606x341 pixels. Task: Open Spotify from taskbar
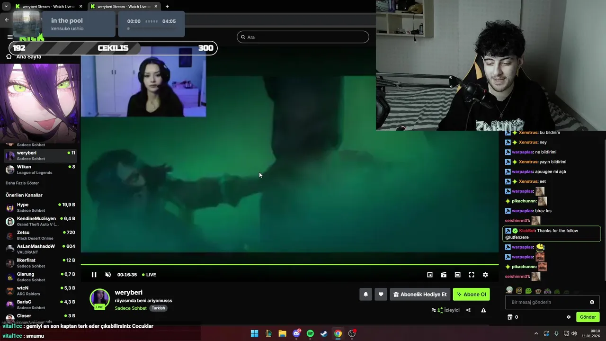click(310, 333)
